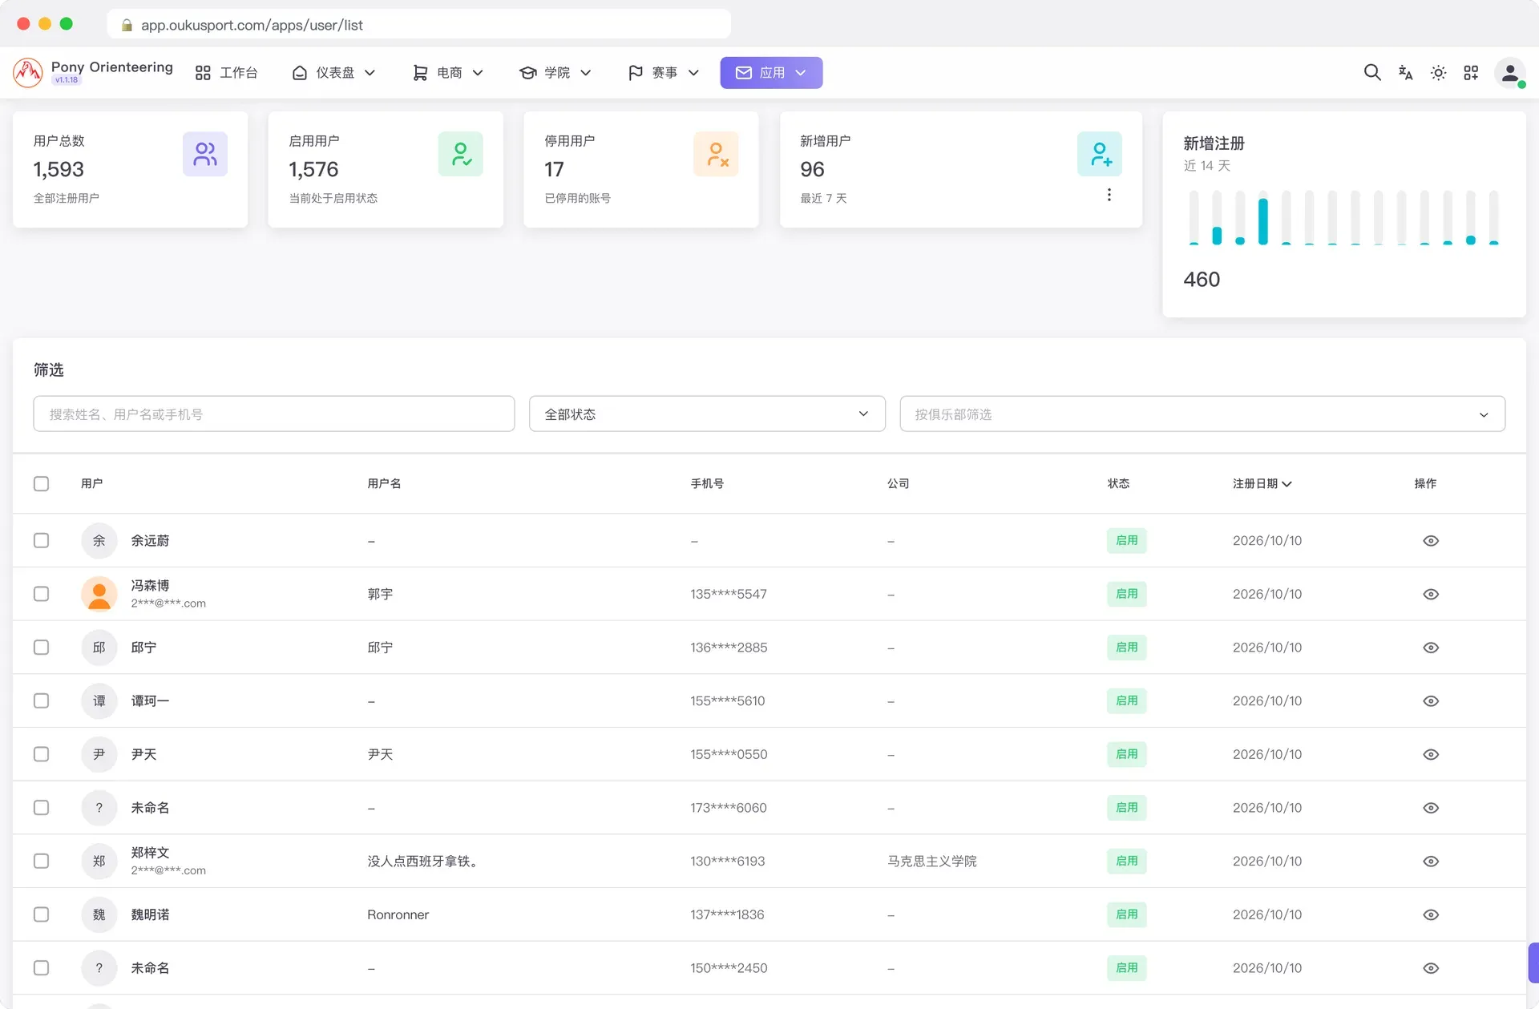Viewport: 1539px width, 1009px height.
Task: Click the site padlock in address bar
Action: (x=127, y=25)
